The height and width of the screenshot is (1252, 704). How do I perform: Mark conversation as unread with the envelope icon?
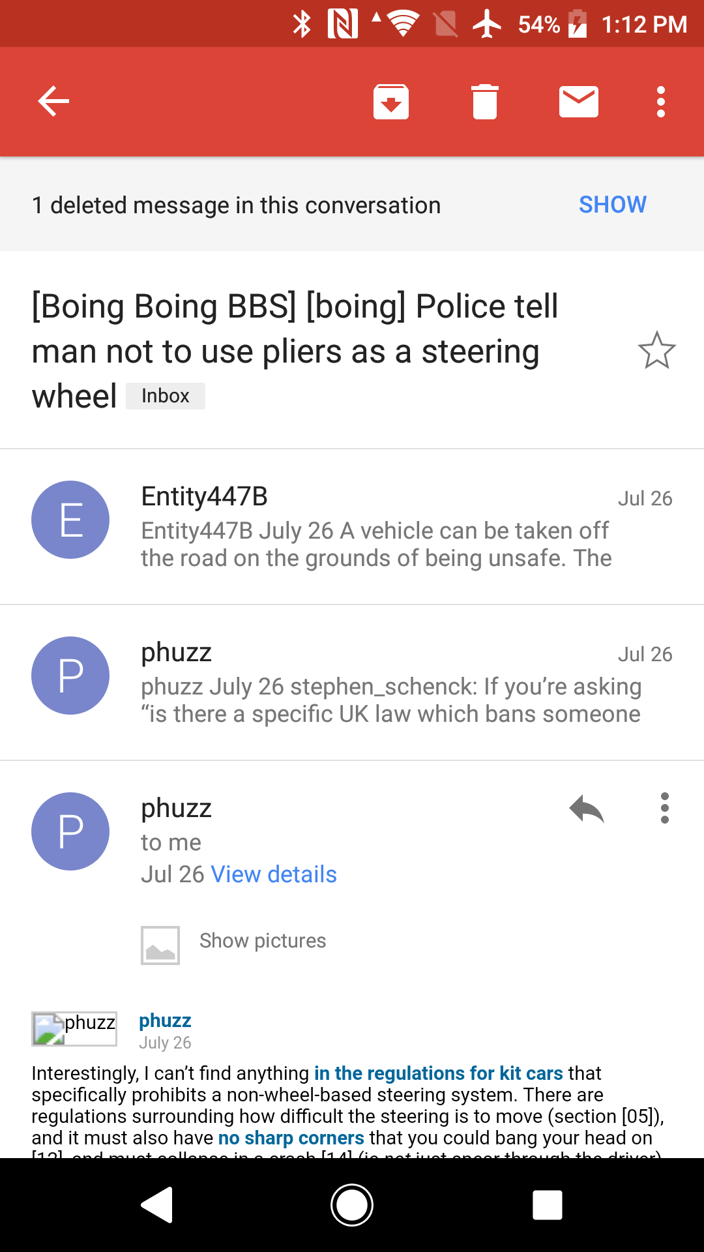[x=579, y=102]
